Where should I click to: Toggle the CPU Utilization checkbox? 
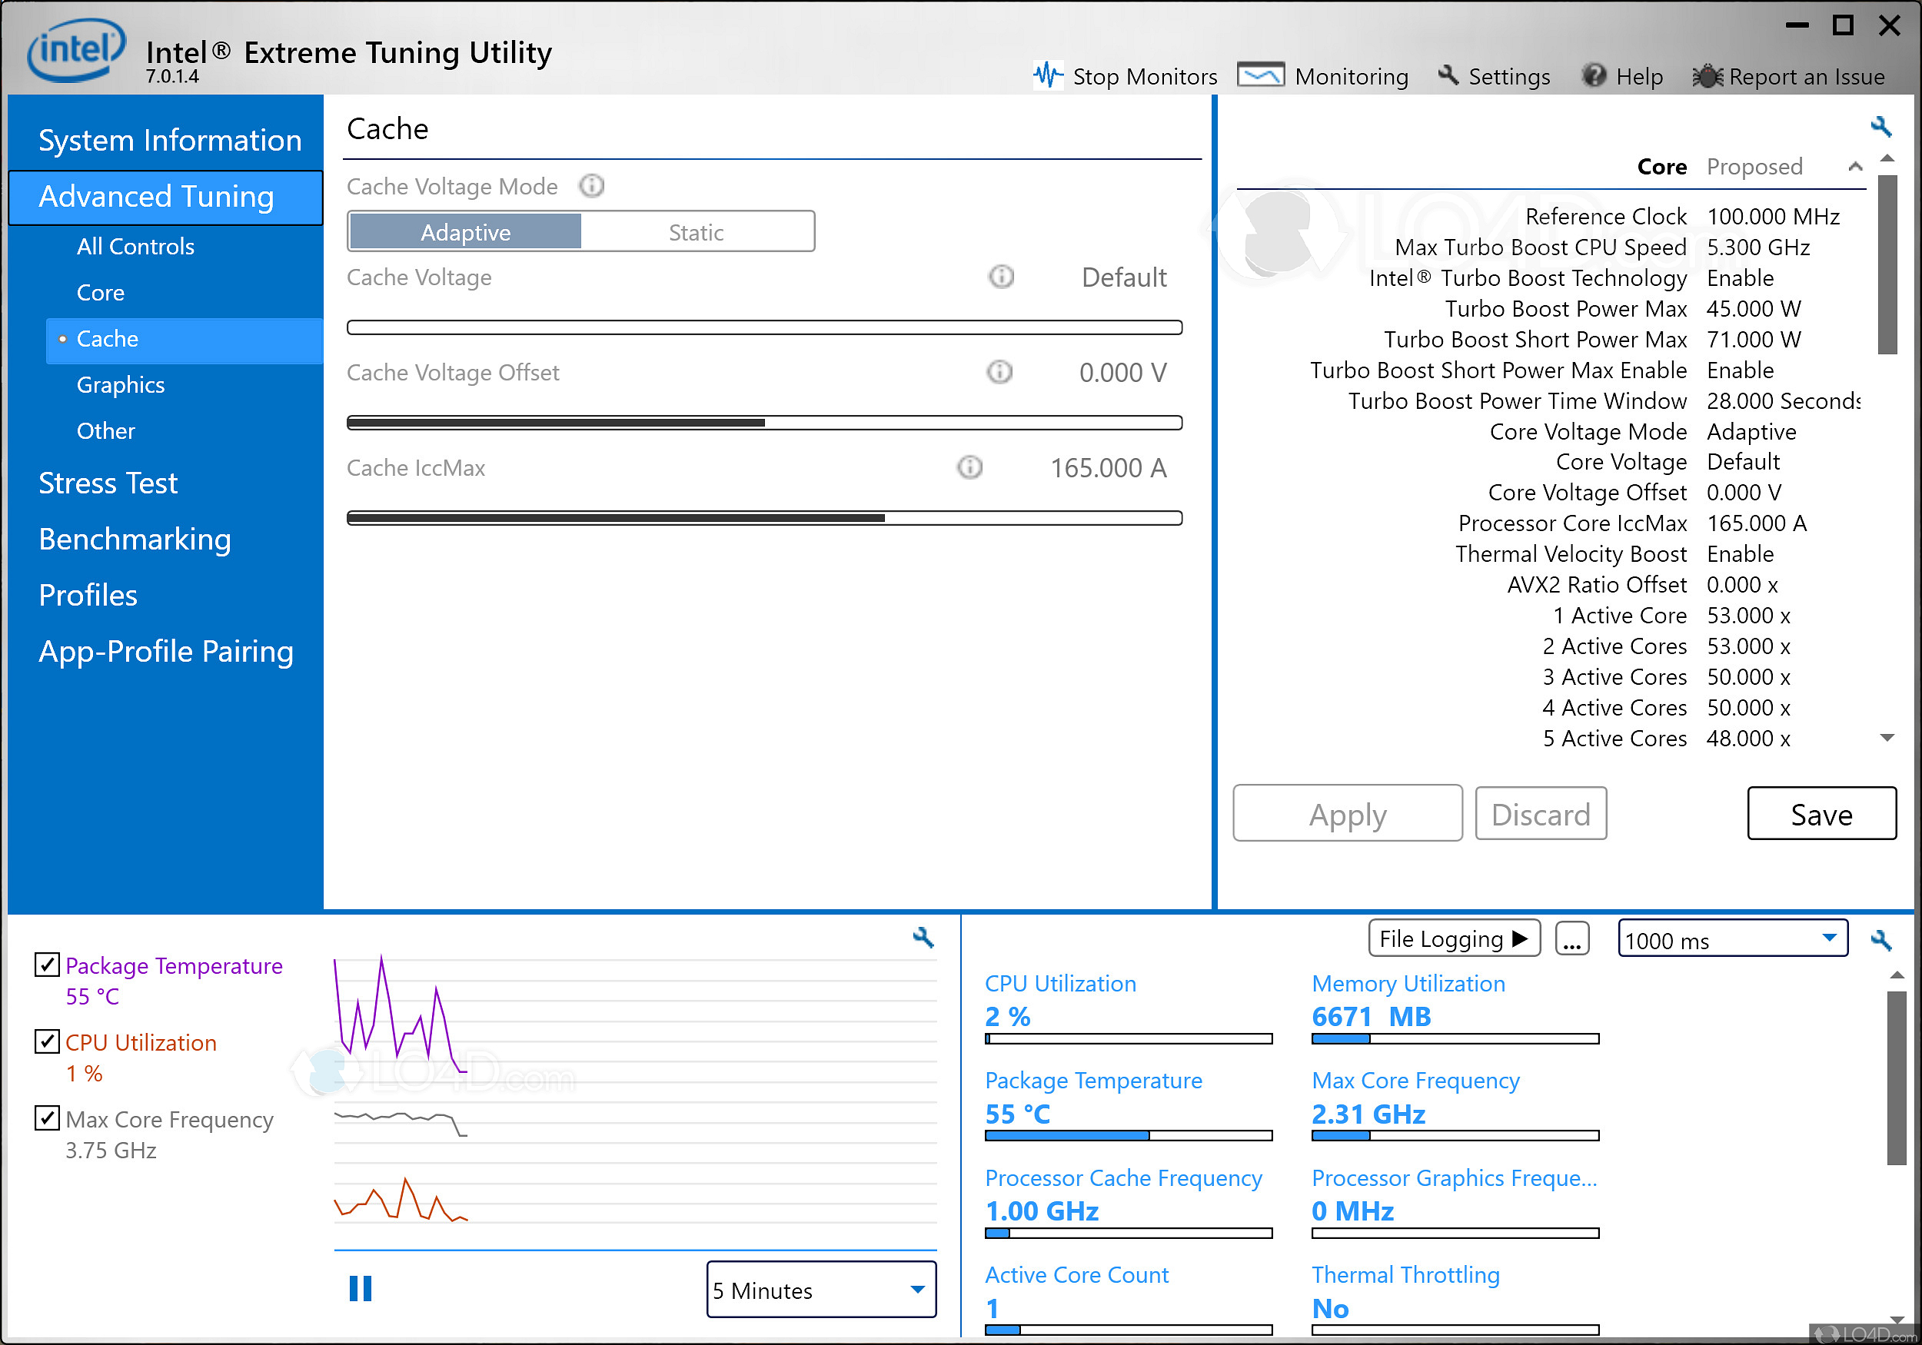tap(47, 1042)
